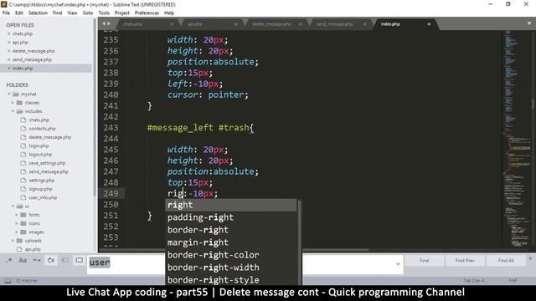Close the delete_message.php tab
536x301 pixels.
300,24
